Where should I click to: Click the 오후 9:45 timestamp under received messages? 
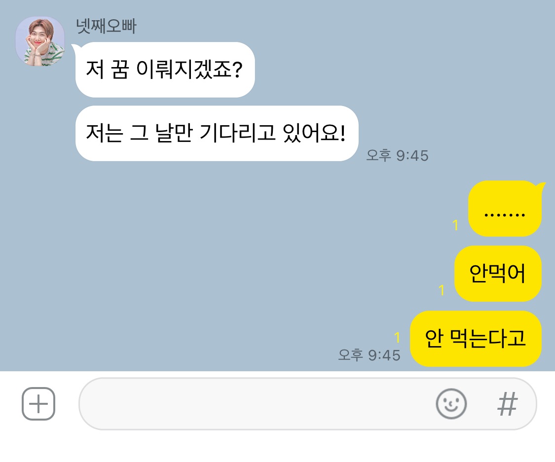tap(397, 155)
